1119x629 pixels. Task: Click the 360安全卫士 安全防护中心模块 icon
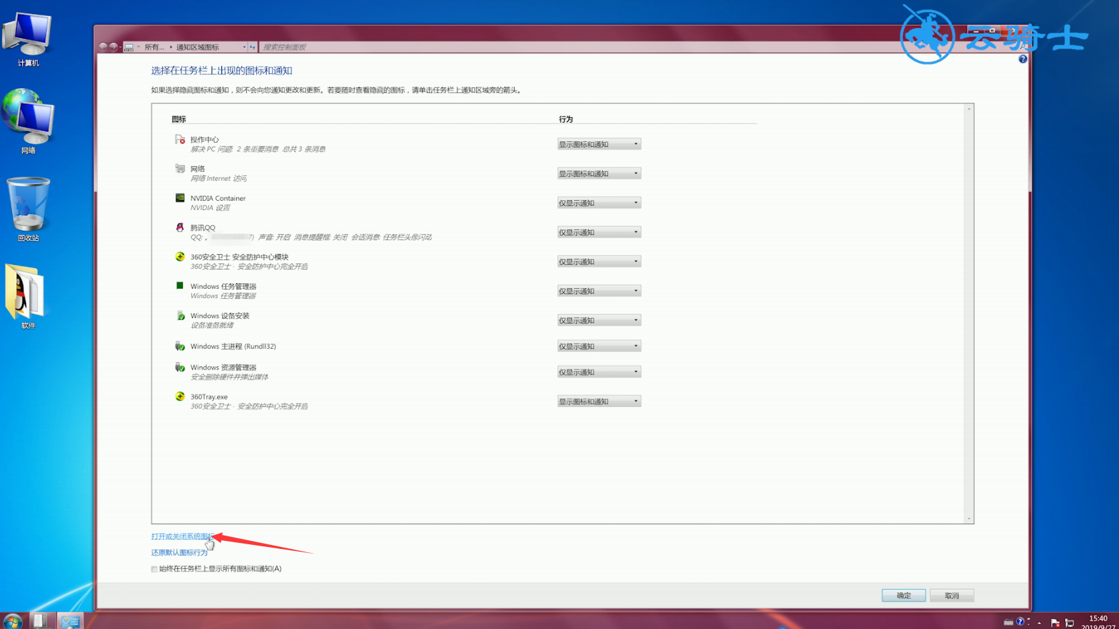tap(180, 257)
